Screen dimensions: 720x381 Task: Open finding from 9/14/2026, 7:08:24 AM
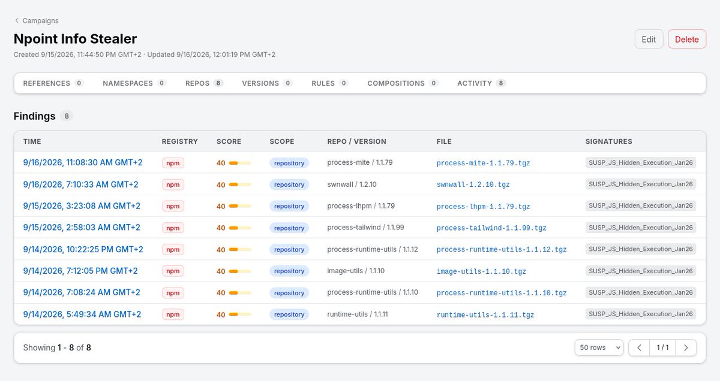(x=82, y=292)
